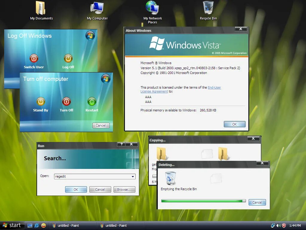Click the regedit text field in Run
Image resolution: width=306 pixels, height=230 pixels.
[95, 176]
